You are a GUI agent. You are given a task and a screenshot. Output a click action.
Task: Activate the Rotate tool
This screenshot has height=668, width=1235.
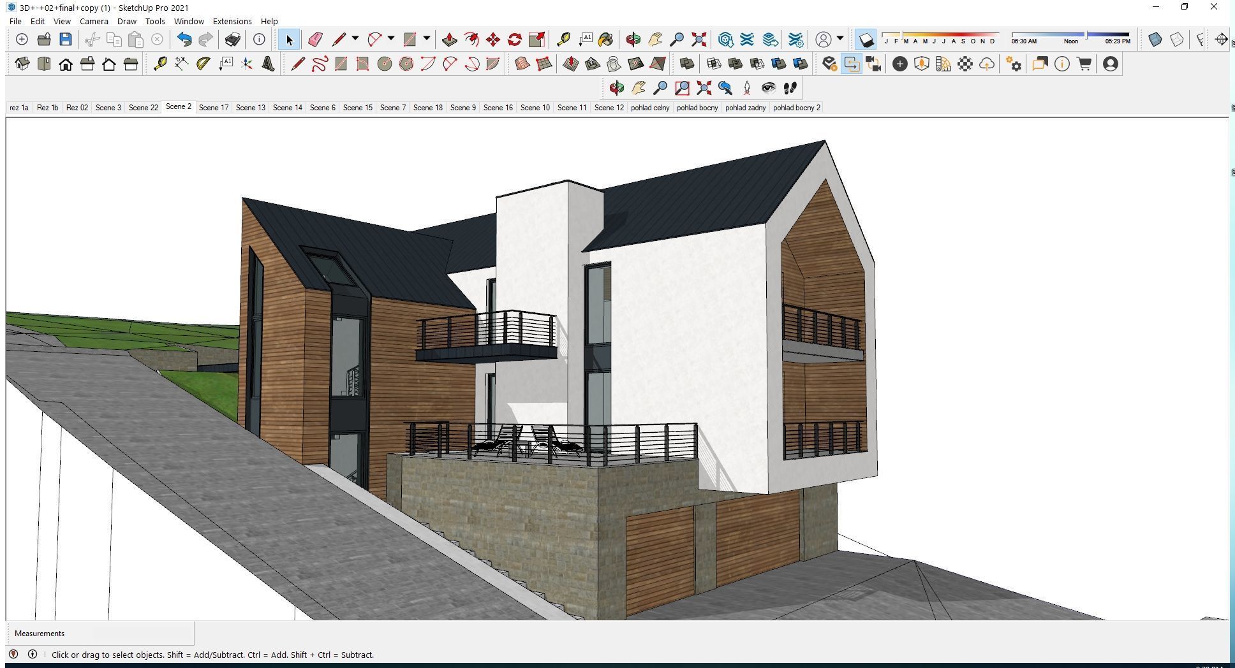514,40
